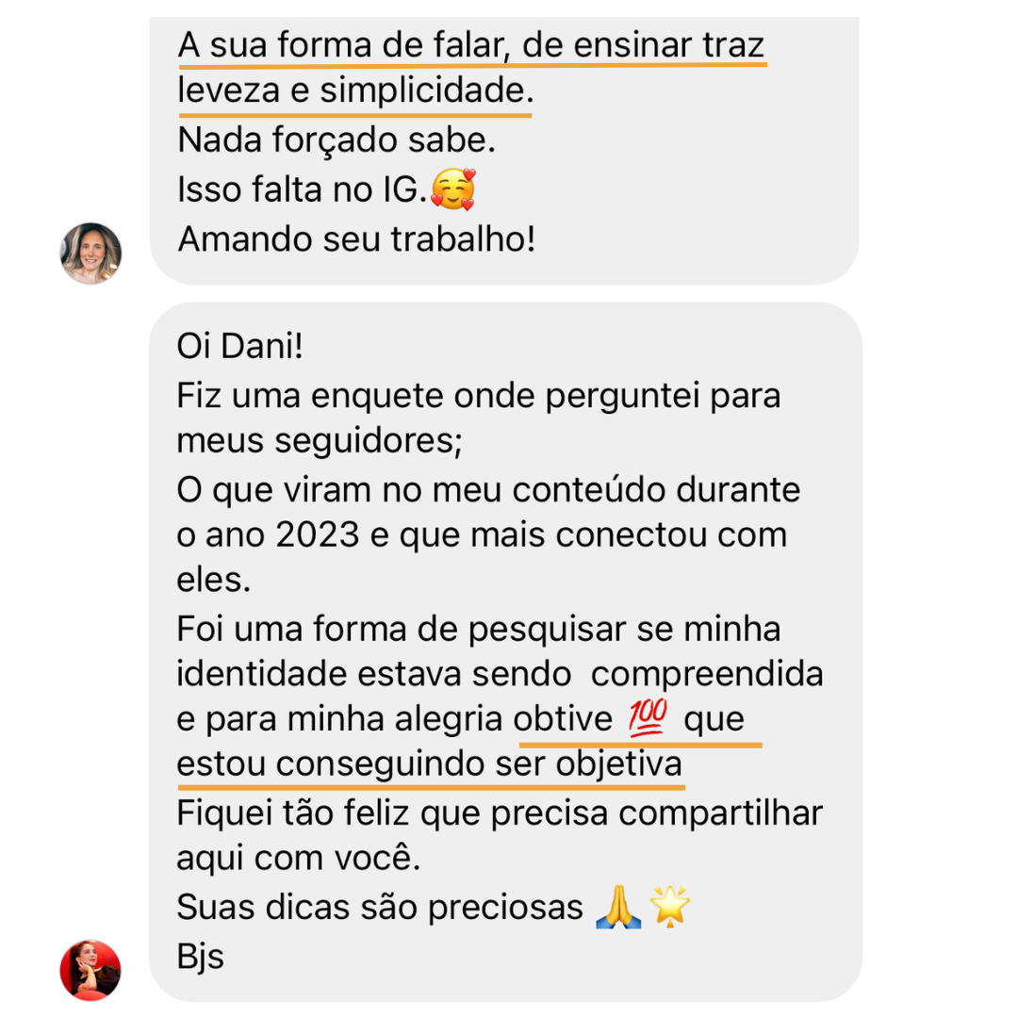1018x1018 pixels.
Task: Click the 'Isso falta no IG.' text
Action: 302,189
